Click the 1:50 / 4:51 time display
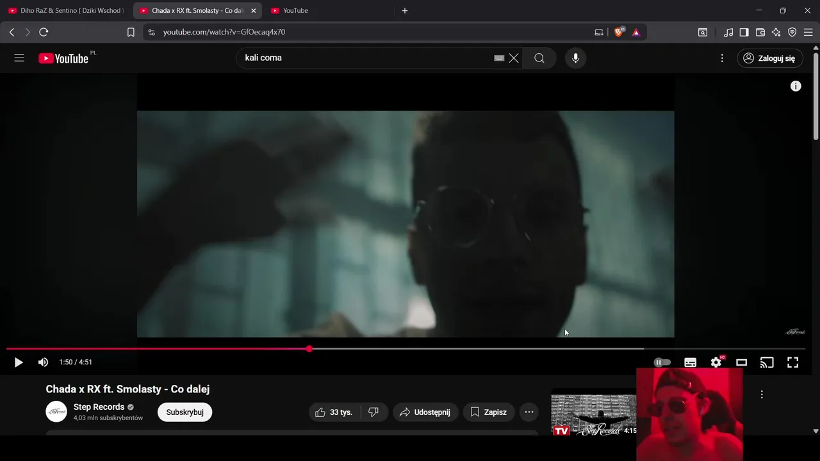 pyautogui.click(x=76, y=362)
